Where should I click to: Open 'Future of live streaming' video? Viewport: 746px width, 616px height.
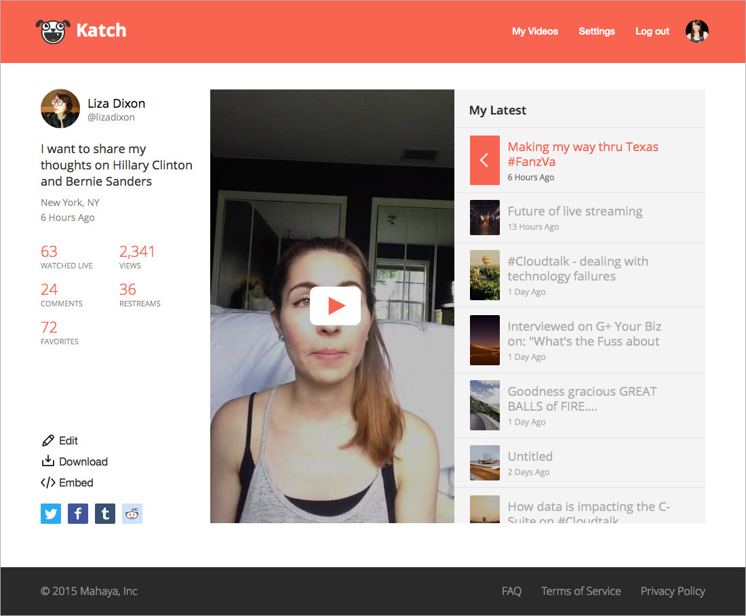click(574, 211)
